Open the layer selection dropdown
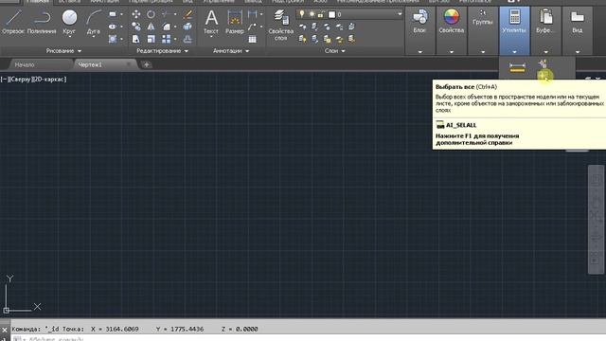 pyautogui.click(x=400, y=14)
